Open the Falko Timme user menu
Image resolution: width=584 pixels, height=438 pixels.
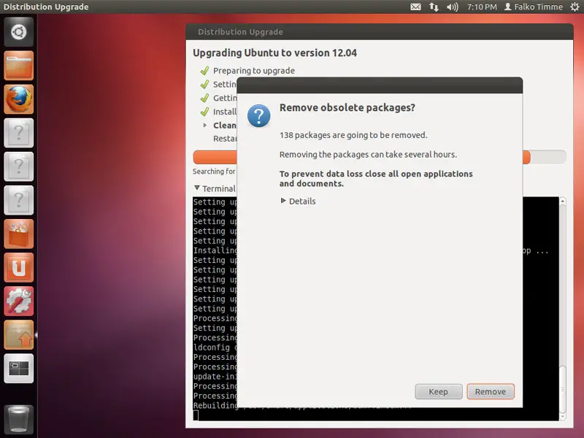[x=534, y=7]
